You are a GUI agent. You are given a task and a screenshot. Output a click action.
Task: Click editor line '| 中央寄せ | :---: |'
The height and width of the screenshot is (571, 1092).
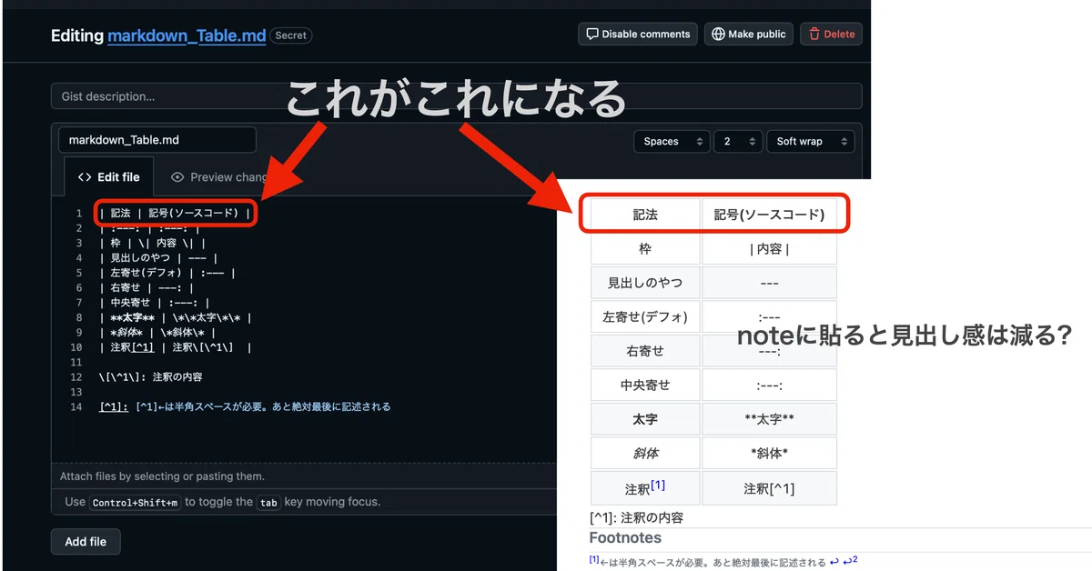(156, 303)
